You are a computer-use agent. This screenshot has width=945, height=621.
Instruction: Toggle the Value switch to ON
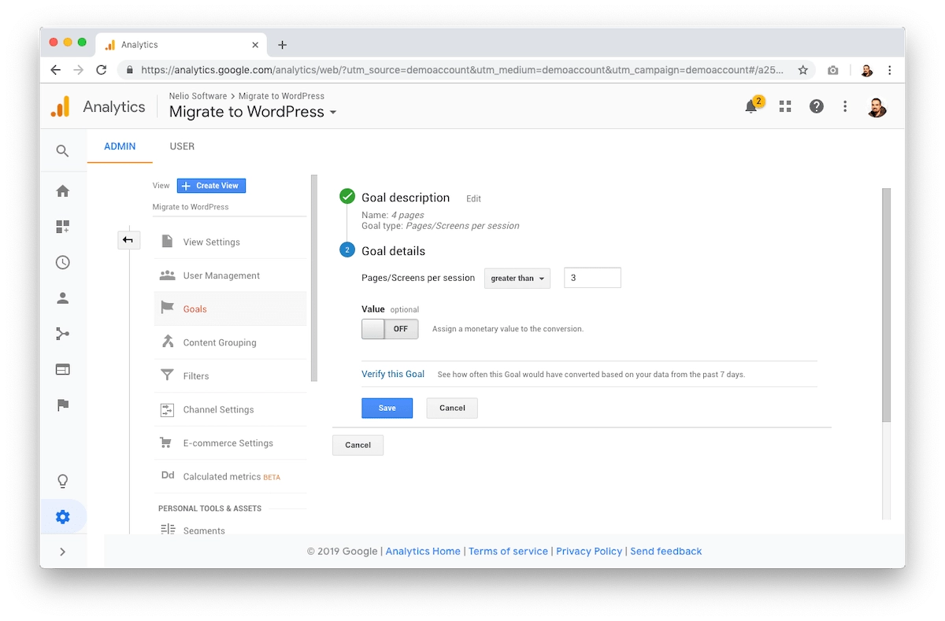[x=390, y=329]
